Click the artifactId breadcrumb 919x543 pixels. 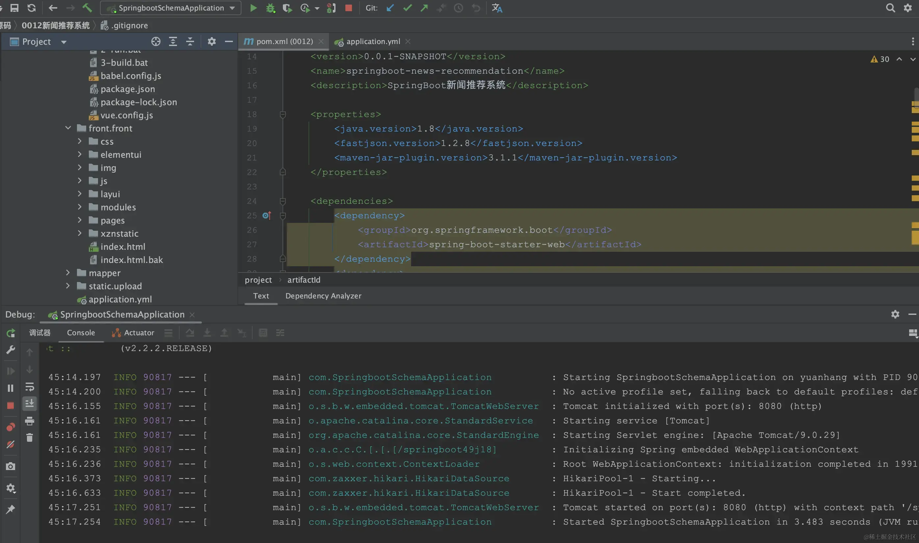tap(304, 279)
